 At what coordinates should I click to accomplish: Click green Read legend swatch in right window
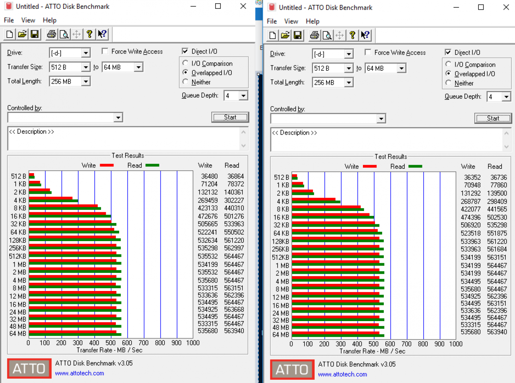pyautogui.click(x=416, y=166)
